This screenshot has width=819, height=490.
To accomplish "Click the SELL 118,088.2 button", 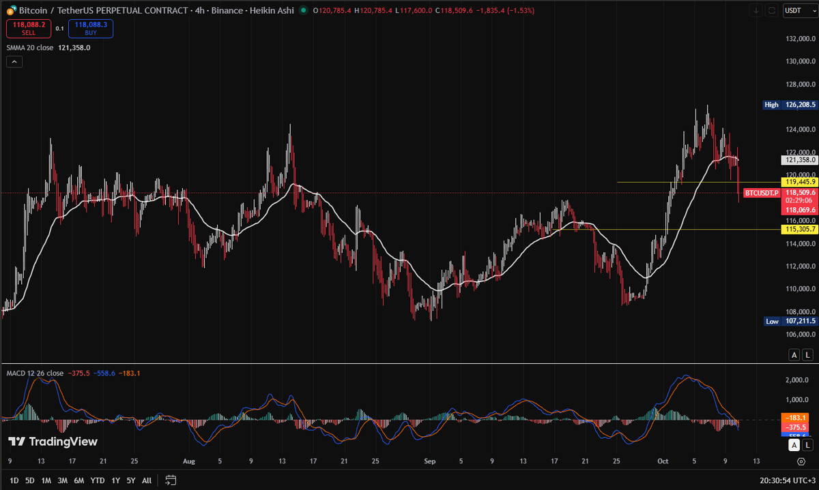I will tap(27, 28).
